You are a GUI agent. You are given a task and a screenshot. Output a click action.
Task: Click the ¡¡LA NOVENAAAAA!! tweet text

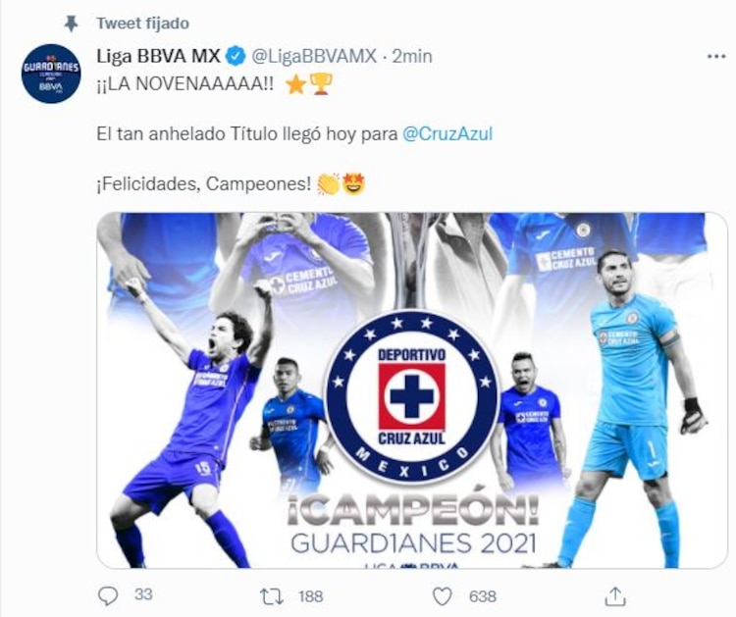tap(185, 84)
